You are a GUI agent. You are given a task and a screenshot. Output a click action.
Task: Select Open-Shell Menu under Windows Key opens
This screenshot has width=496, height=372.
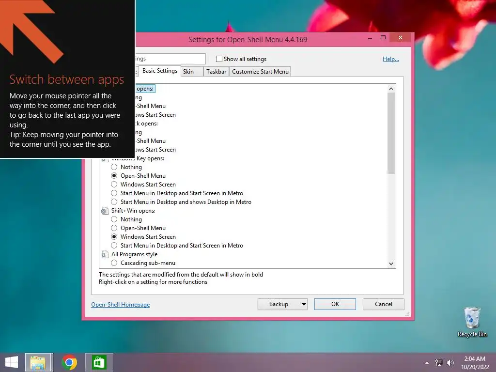(x=114, y=175)
